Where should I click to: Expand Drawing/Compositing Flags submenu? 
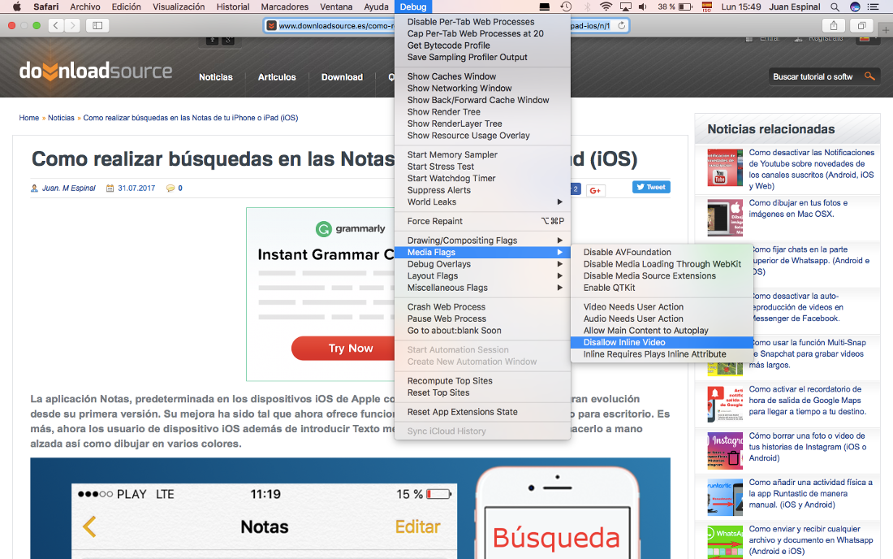[x=482, y=240]
